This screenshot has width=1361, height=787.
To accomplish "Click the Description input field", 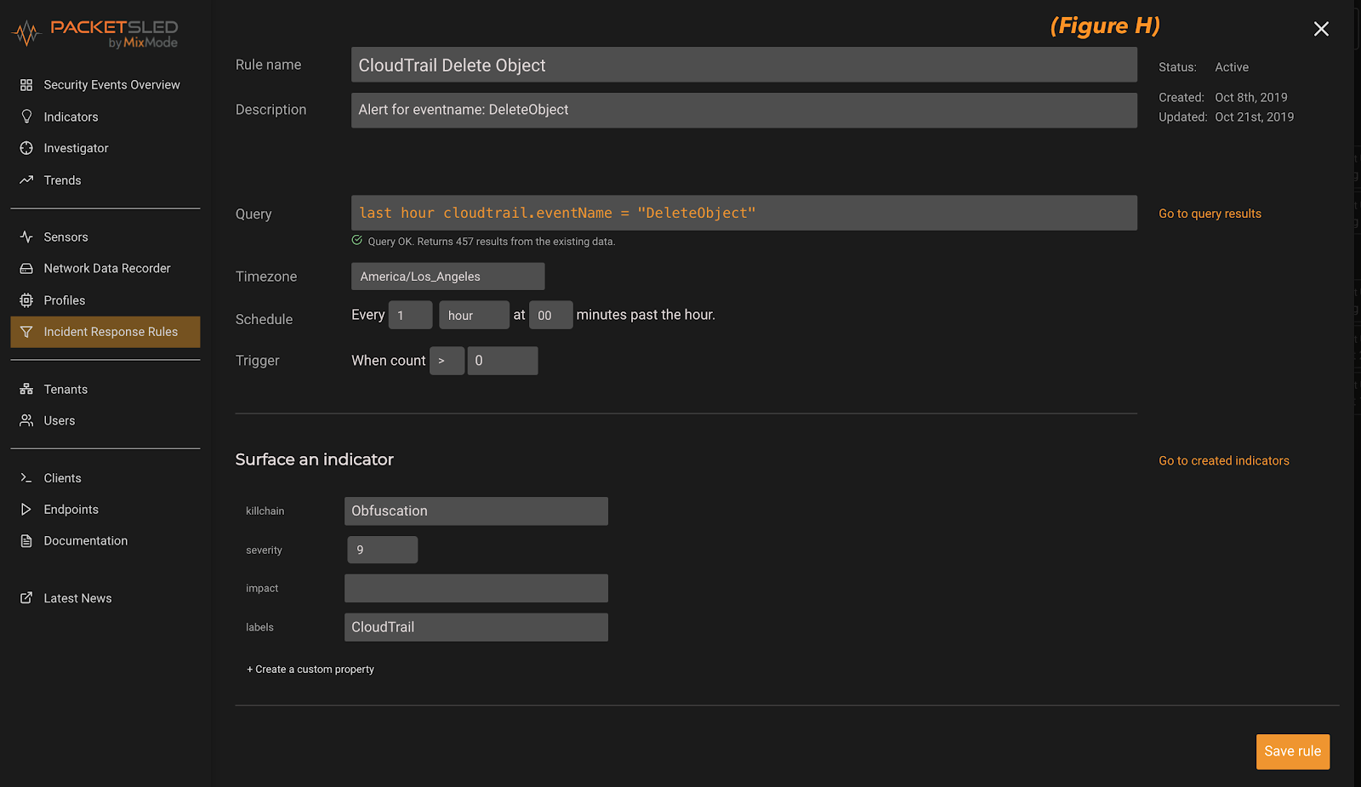I will coord(743,110).
